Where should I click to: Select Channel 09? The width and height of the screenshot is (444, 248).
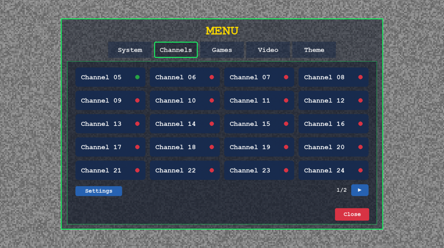coord(110,101)
